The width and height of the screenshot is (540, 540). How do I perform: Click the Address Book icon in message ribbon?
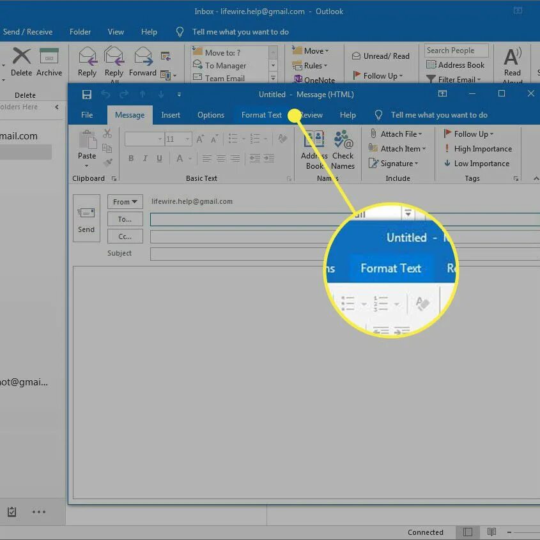coord(314,139)
